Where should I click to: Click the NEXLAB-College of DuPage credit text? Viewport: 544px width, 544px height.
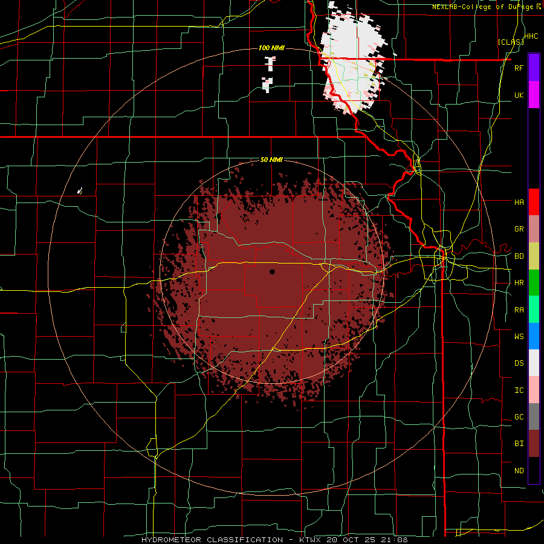point(486,7)
